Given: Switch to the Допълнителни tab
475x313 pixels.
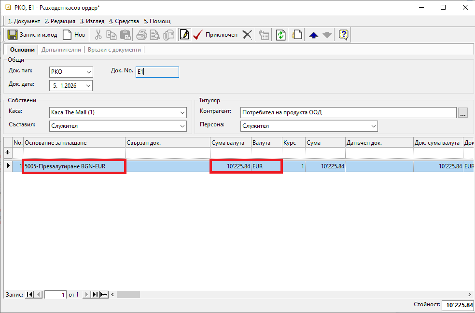Looking at the screenshot, I should [x=61, y=50].
